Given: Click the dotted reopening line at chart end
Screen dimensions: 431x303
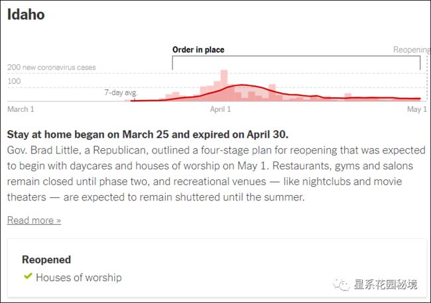Looking at the screenshot, I should 427,78.
